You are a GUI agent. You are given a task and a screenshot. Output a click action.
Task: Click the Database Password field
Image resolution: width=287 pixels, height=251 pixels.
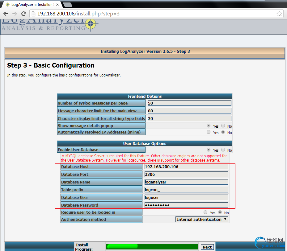[x=186, y=205]
